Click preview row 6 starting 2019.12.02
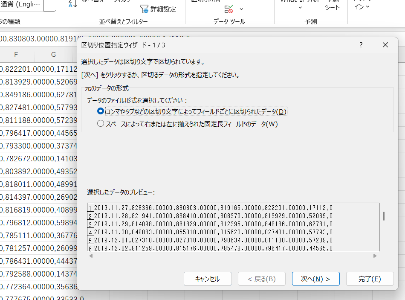 coord(213,248)
